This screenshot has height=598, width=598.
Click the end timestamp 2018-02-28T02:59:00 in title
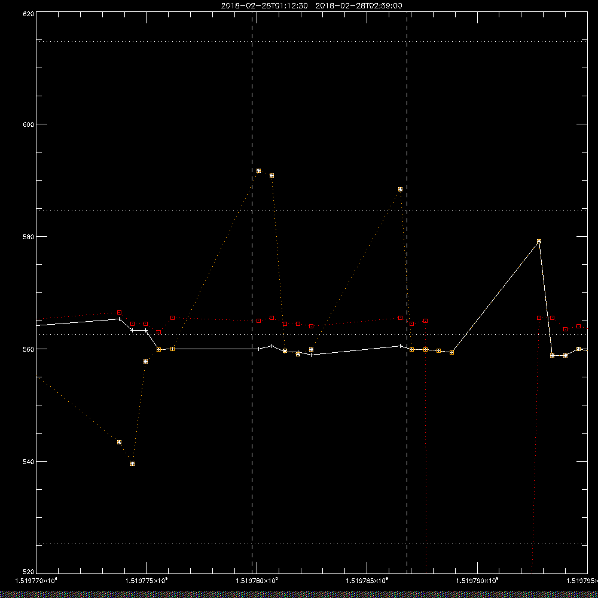click(x=359, y=6)
